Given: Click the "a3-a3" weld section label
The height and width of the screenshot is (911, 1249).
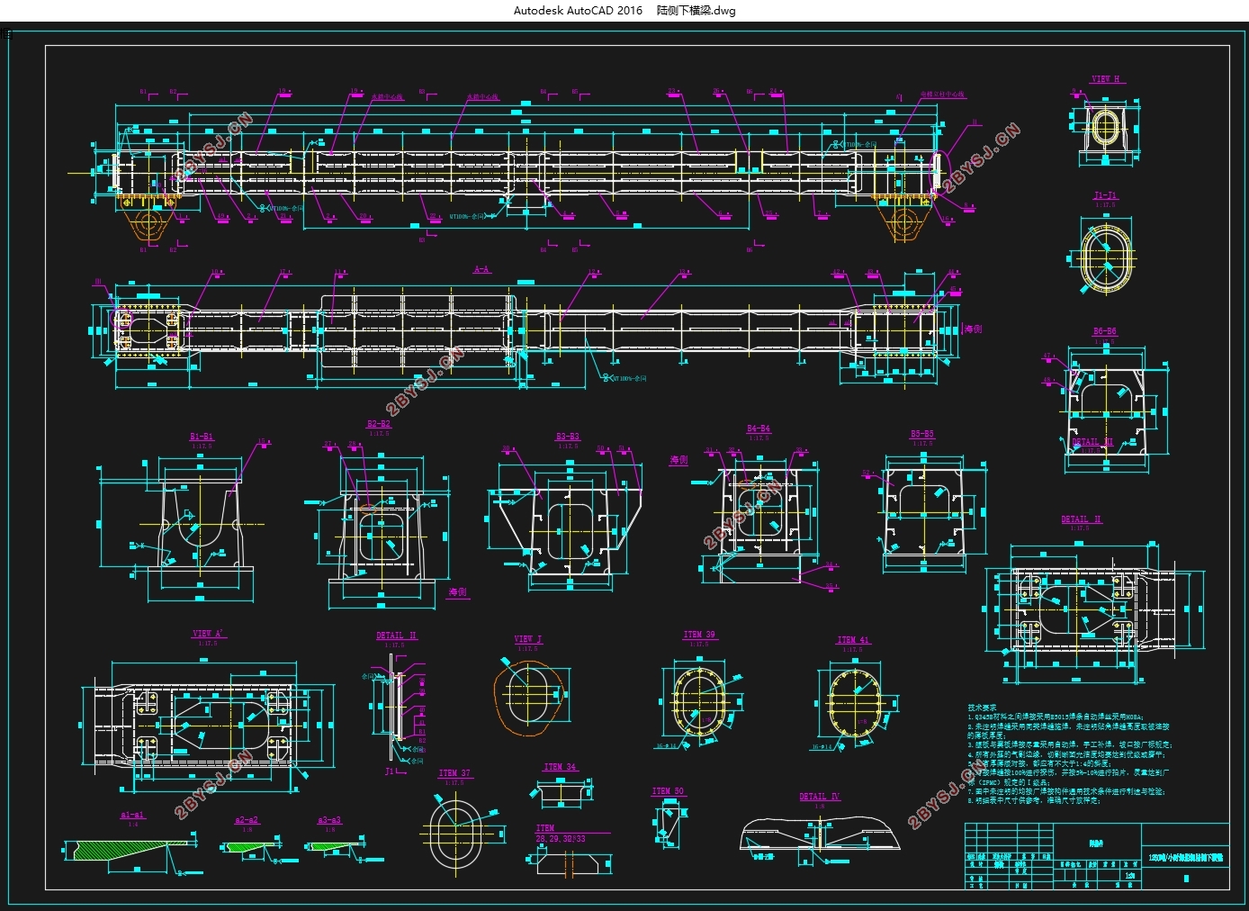Looking at the screenshot, I should click(x=329, y=820).
